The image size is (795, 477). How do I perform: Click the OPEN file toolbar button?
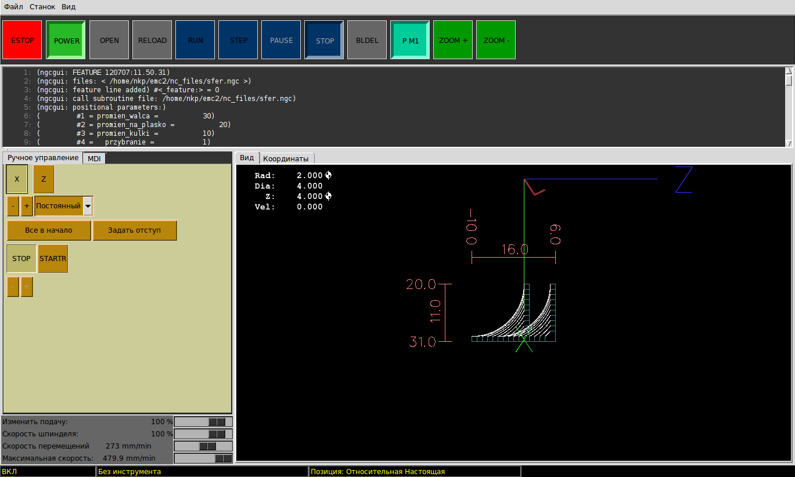tap(109, 40)
